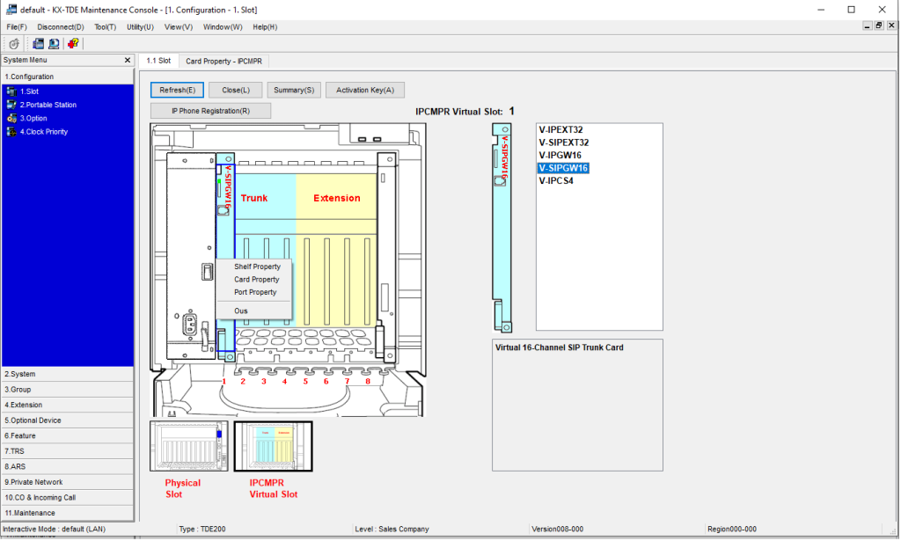Image resolution: width=901 pixels, height=541 pixels.
Task: Click slot number 5 below the shelf
Action: click(x=305, y=382)
